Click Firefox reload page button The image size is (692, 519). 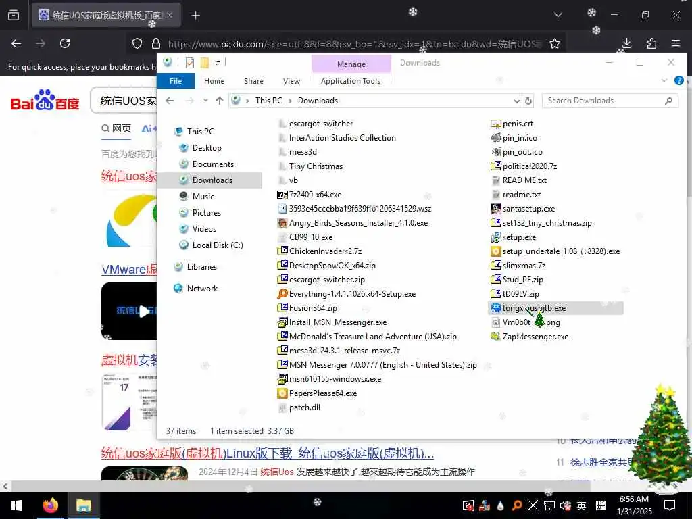(x=65, y=43)
